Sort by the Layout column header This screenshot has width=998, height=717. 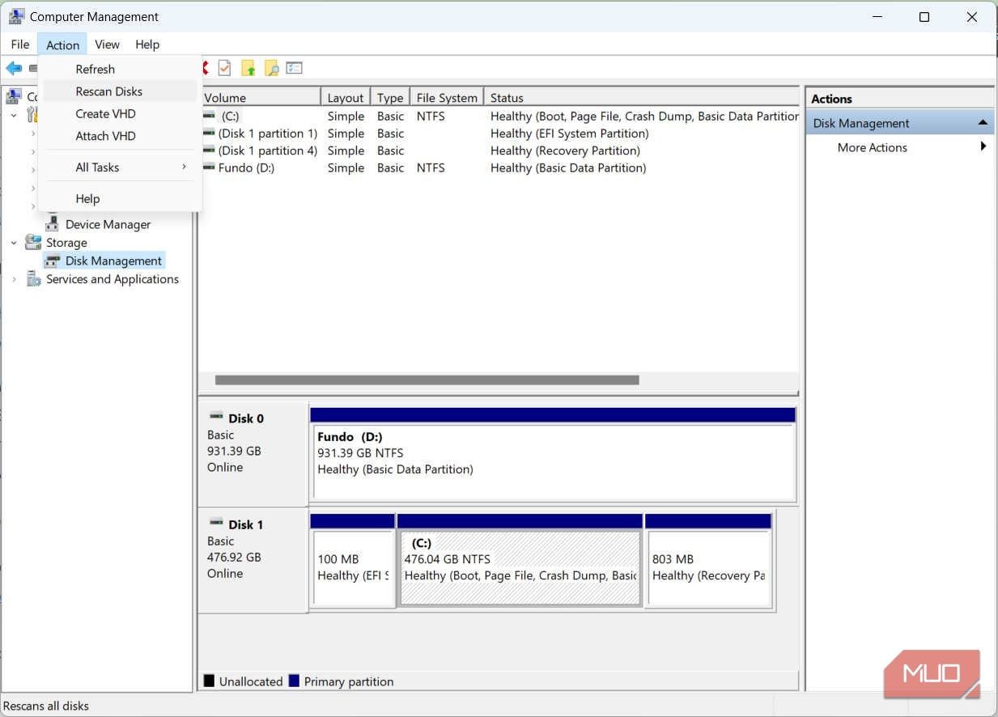(346, 97)
